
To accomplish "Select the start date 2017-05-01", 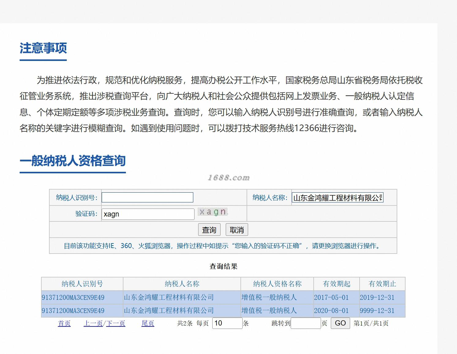I will [x=331, y=297].
